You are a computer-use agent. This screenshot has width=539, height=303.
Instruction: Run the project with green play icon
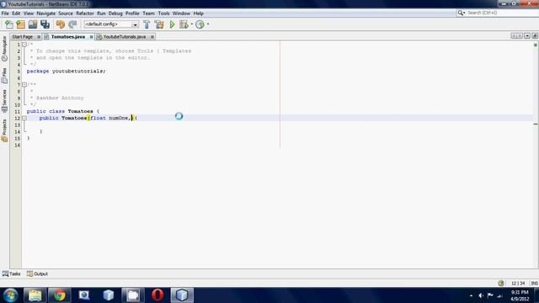click(x=172, y=24)
